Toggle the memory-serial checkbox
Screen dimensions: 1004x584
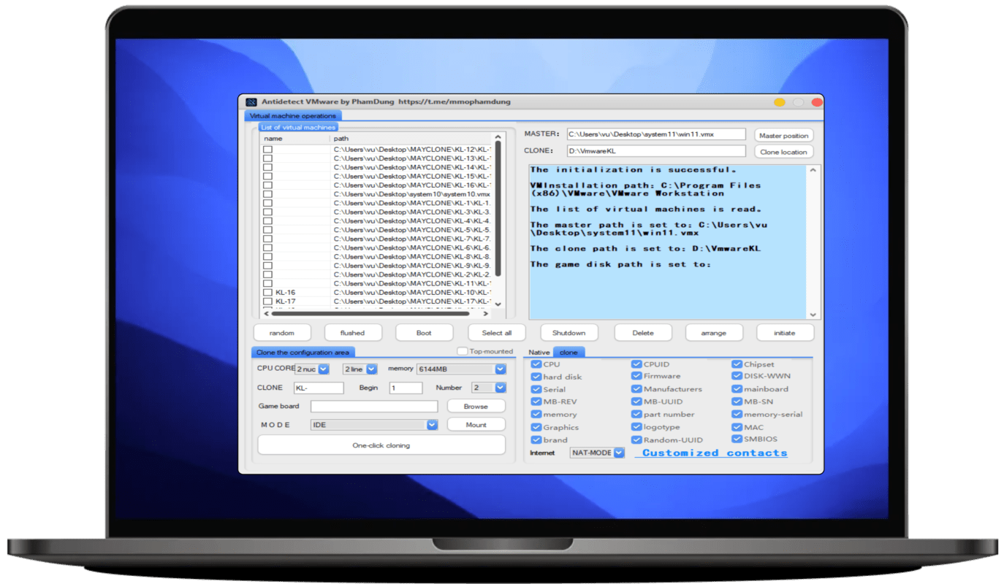pos(737,414)
